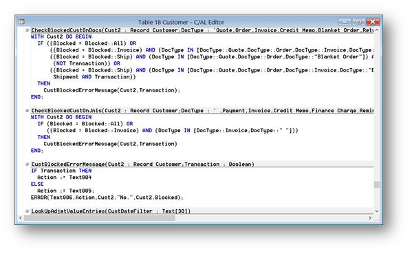Click the vertical scrollbar thumb
The height and width of the screenshot is (254, 412).
[x=377, y=184]
